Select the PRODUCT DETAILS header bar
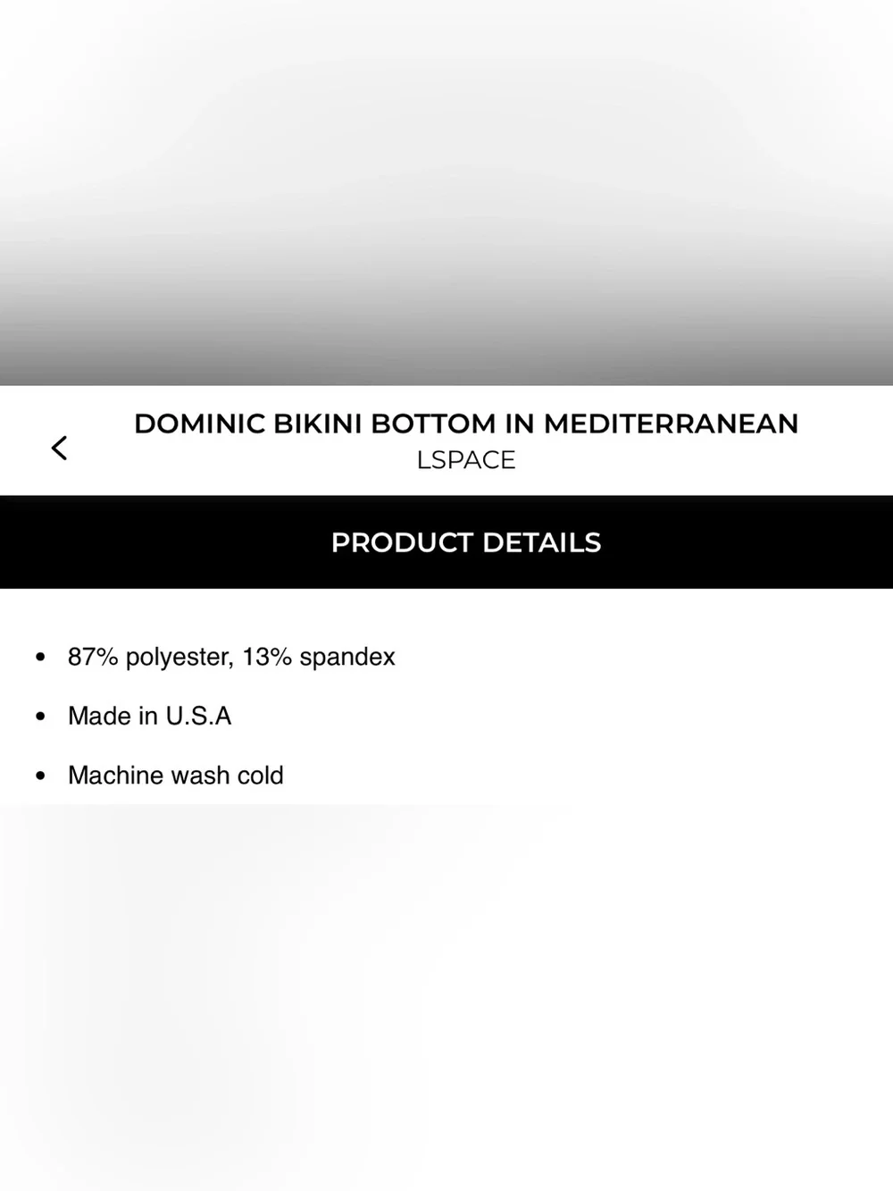 [x=446, y=542]
